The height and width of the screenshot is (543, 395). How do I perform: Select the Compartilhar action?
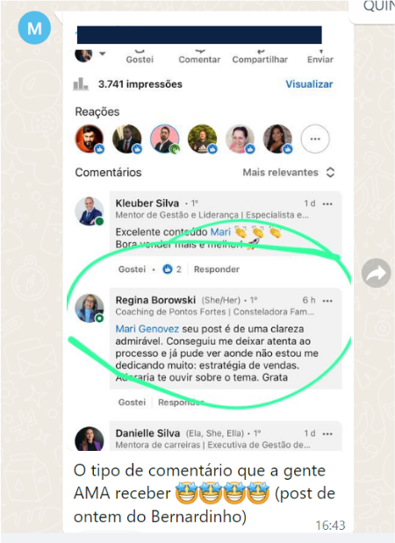[x=260, y=60]
